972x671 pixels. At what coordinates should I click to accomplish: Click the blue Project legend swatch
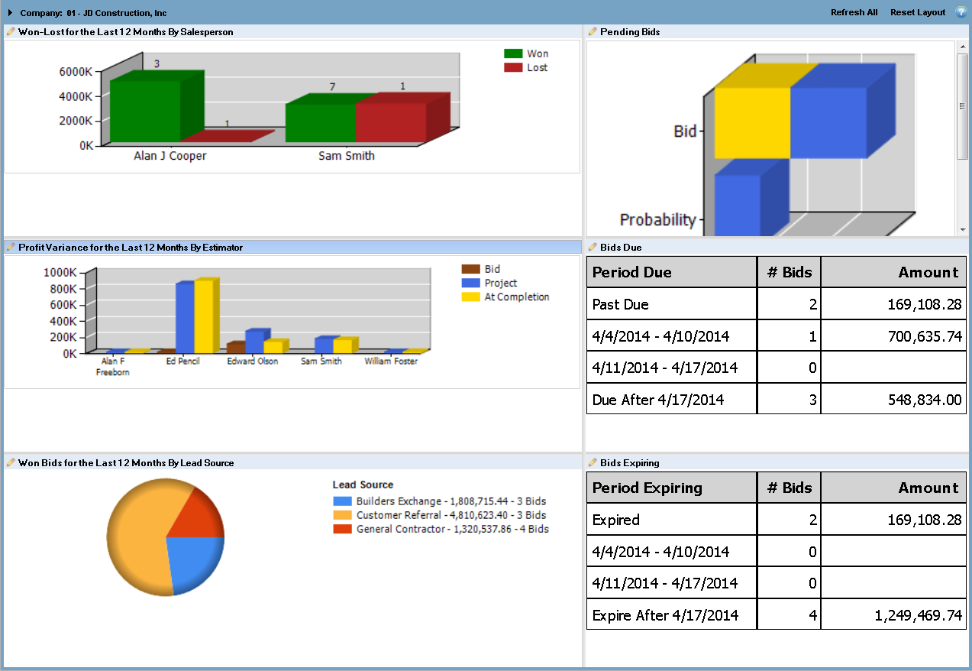(x=470, y=283)
